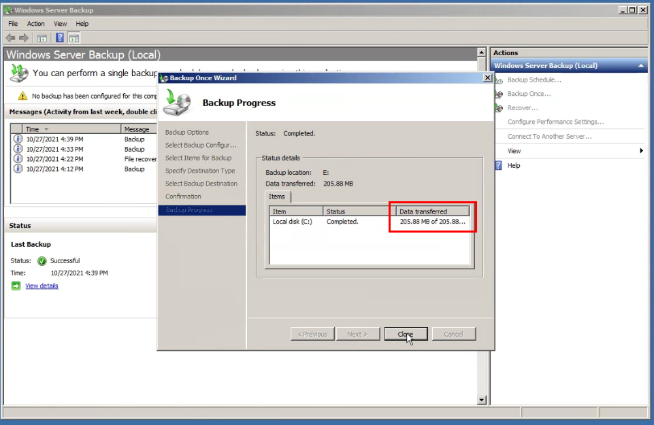Click the 'Completed.' status cell for Local disk (C:)
The height and width of the screenshot is (425, 654).
(x=342, y=222)
